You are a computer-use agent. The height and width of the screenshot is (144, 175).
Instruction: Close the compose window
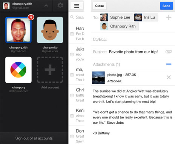tap(100, 6)
